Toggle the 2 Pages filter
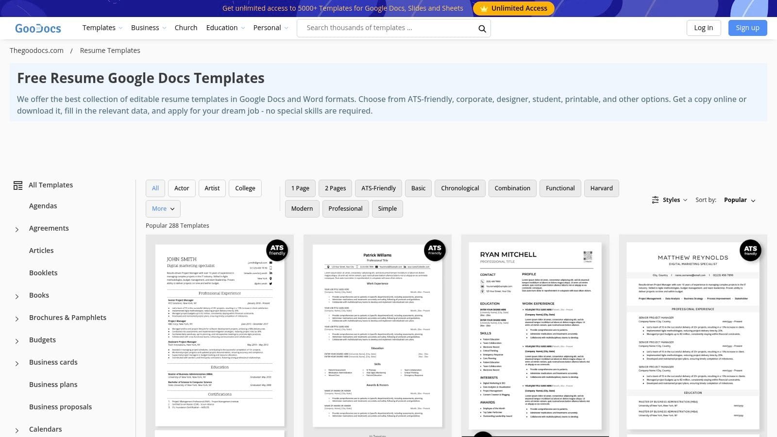The image size is (777, 437). pyautogui.click(x=335, y=188)
